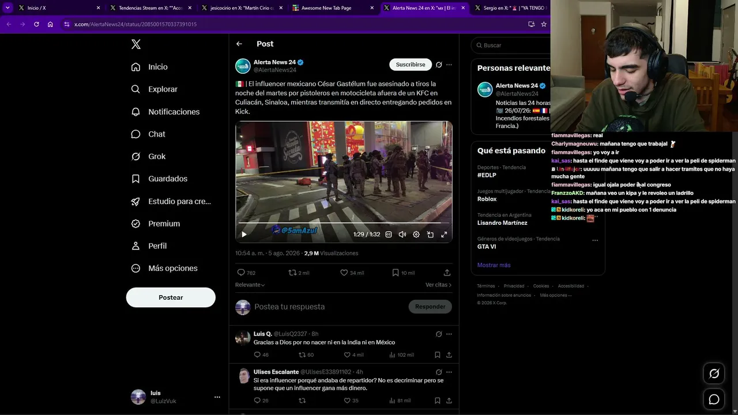Bookmark Ulises Escalante's comment

point(438,401)
